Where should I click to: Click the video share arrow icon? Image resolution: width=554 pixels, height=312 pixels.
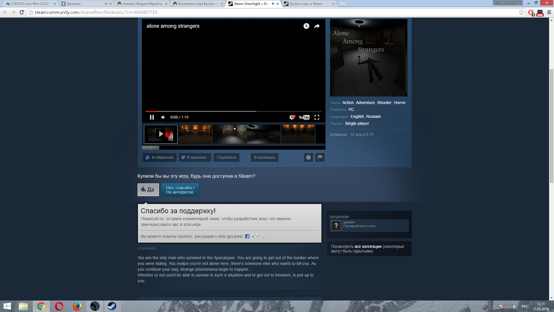point(317,26)
